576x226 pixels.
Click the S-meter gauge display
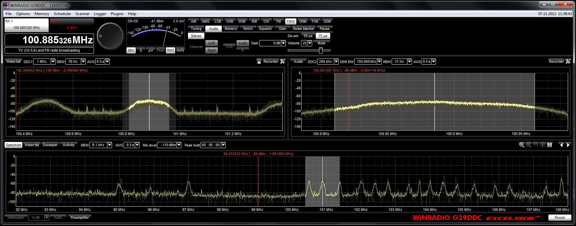pos(156,33)
